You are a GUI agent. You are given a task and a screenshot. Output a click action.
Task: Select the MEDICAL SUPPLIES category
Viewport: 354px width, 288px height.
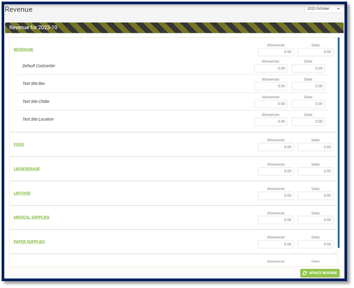point(31,217)
